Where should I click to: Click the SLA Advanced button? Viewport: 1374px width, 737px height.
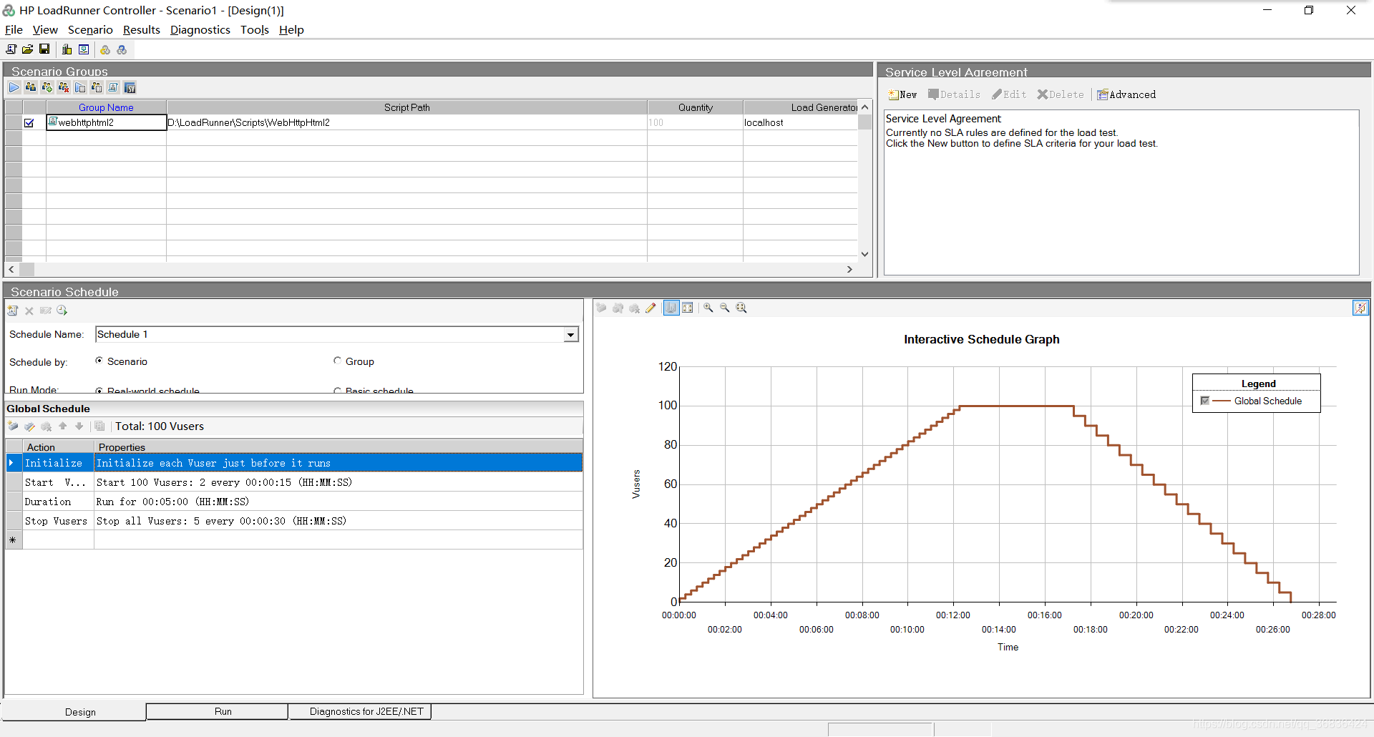pyautogui.click(x=1126, y=94)
